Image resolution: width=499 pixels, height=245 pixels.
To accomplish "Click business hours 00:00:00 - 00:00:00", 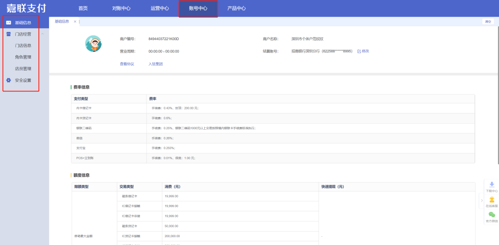I will [164, 51].
